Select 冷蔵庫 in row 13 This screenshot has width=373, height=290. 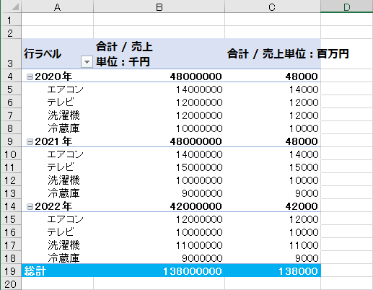[63, 193]
